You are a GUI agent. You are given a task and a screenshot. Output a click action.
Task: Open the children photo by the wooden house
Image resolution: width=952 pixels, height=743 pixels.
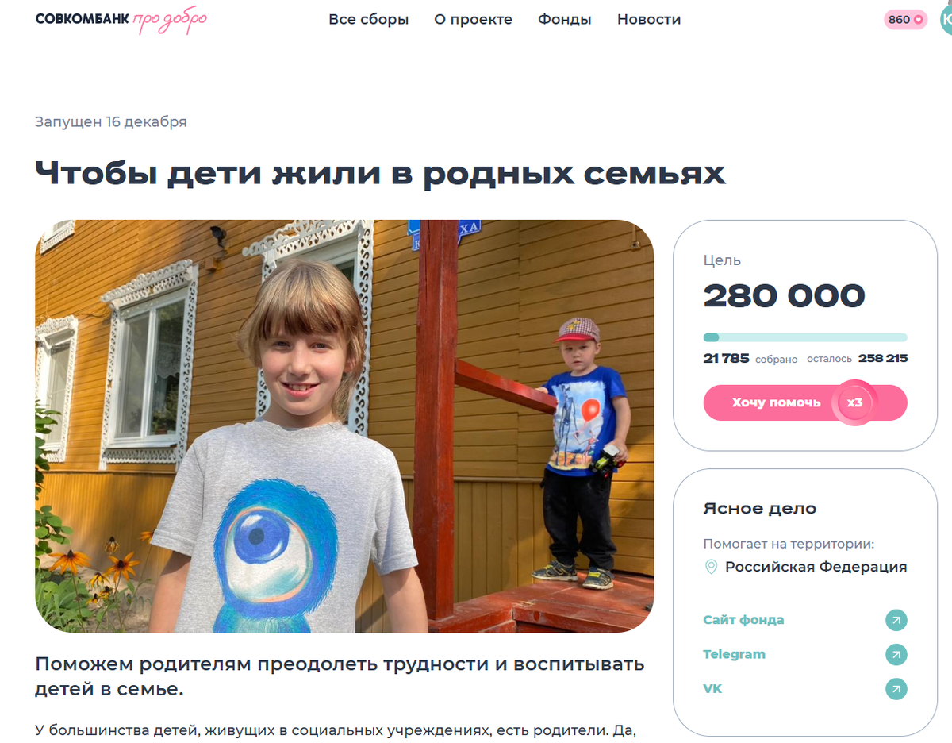coord(344,426)
